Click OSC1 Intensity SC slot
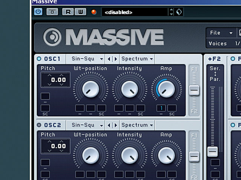 coord(140,108)
